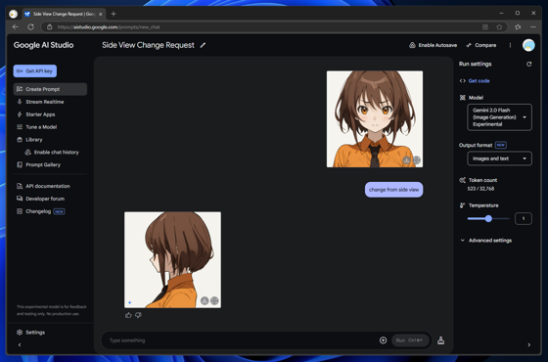Viewport: 548px width, 362px height.
Task: Click the plus insert media icon
Action: click(x=383, y=340)
